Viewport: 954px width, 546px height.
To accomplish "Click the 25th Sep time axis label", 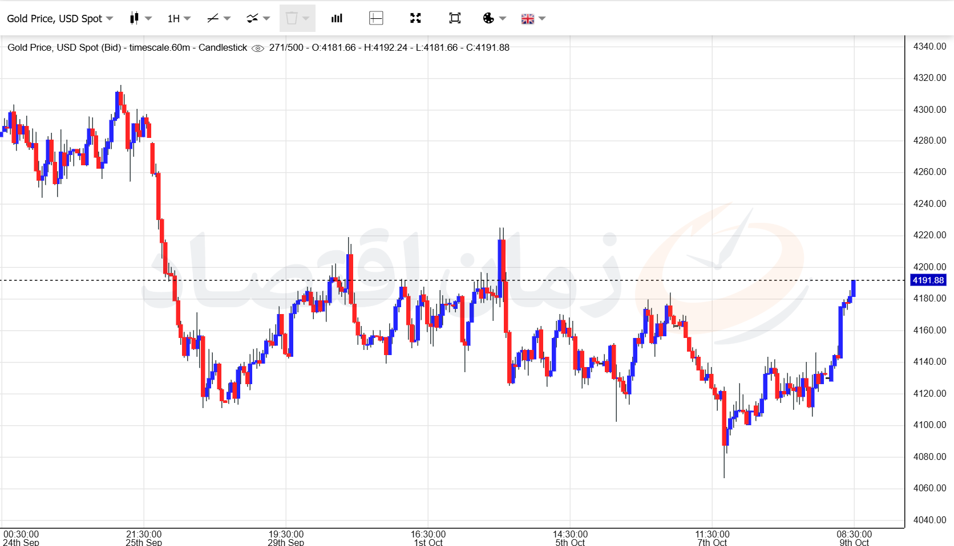I will pyautogui.click(x=144, y=542).
